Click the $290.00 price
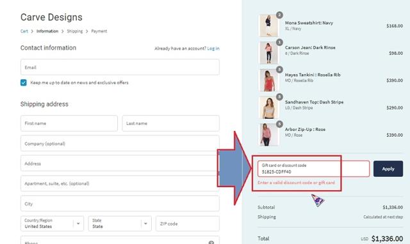This screenshot has width=410, height=244. pyautogui.click(x=395, y=108)
